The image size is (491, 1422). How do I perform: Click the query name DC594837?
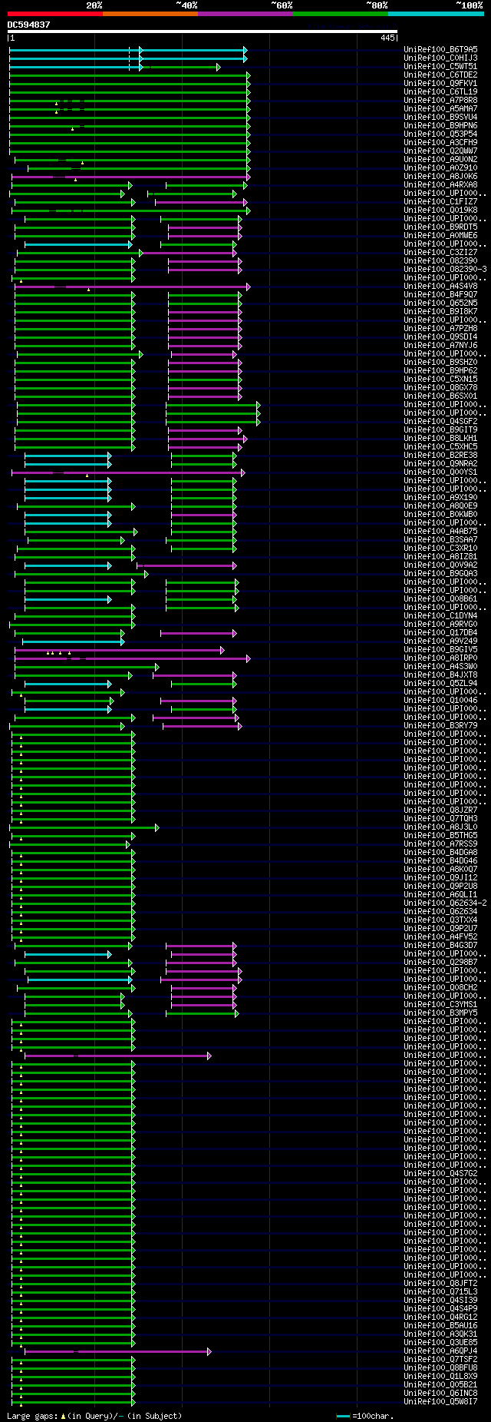pyautogui.click(x=29, y=25)
